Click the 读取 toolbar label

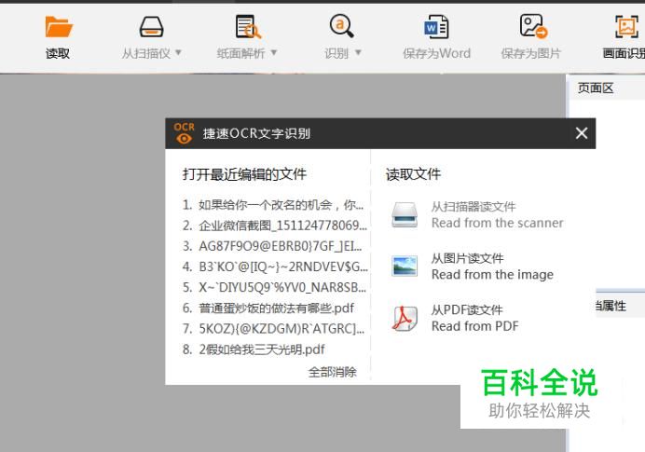pyautogui.click(x=58, y=53)
